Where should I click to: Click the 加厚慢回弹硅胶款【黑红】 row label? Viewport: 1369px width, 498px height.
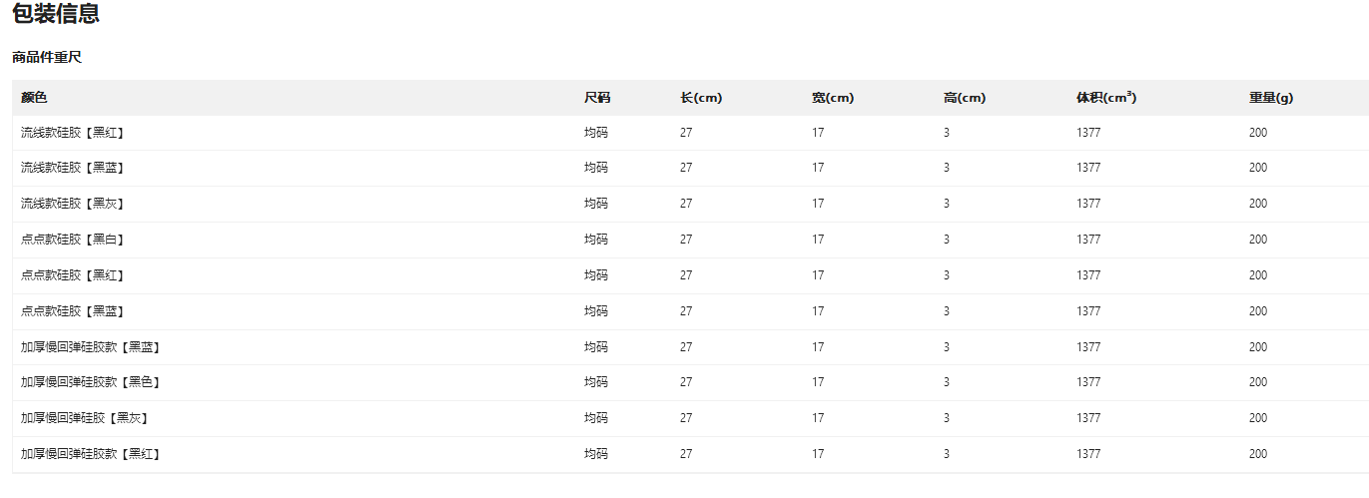point(91,454)
